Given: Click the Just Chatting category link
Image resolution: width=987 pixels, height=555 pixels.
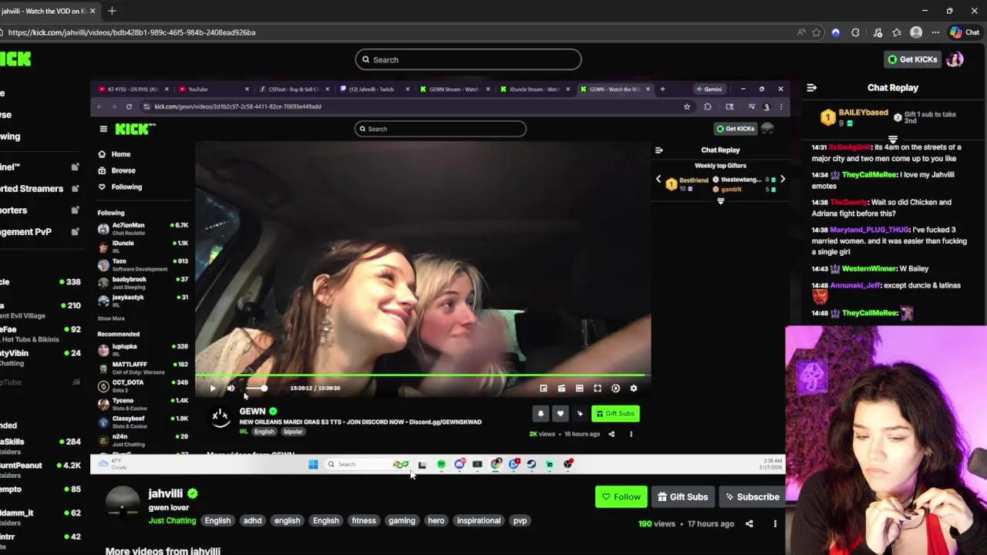Looking at the screenshot, I should pos(173,520).
